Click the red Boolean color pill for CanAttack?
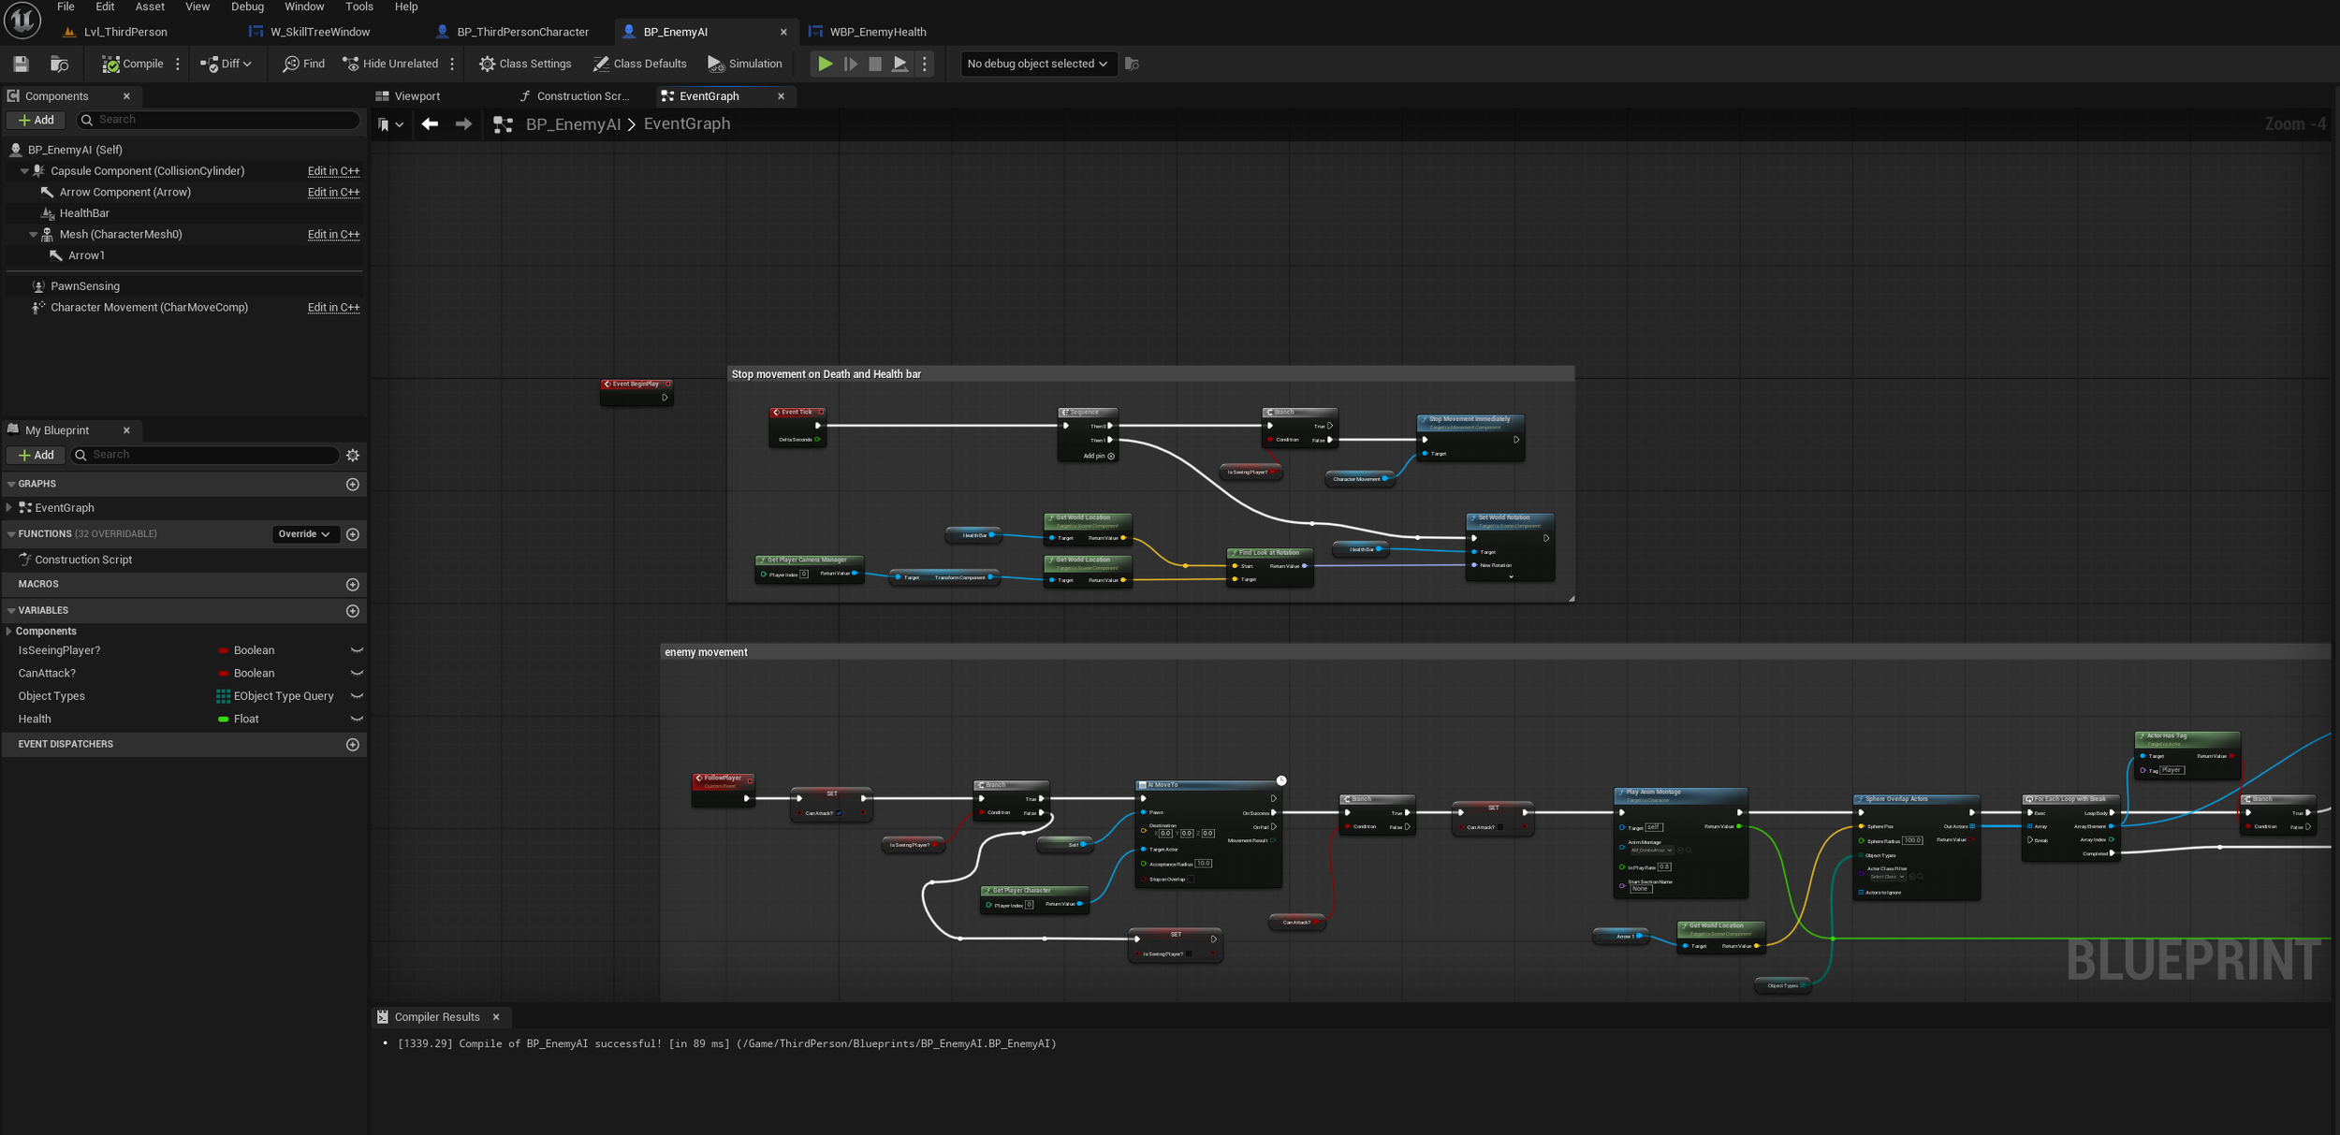Screen dimensions: 2340x1135 [223, 673]
